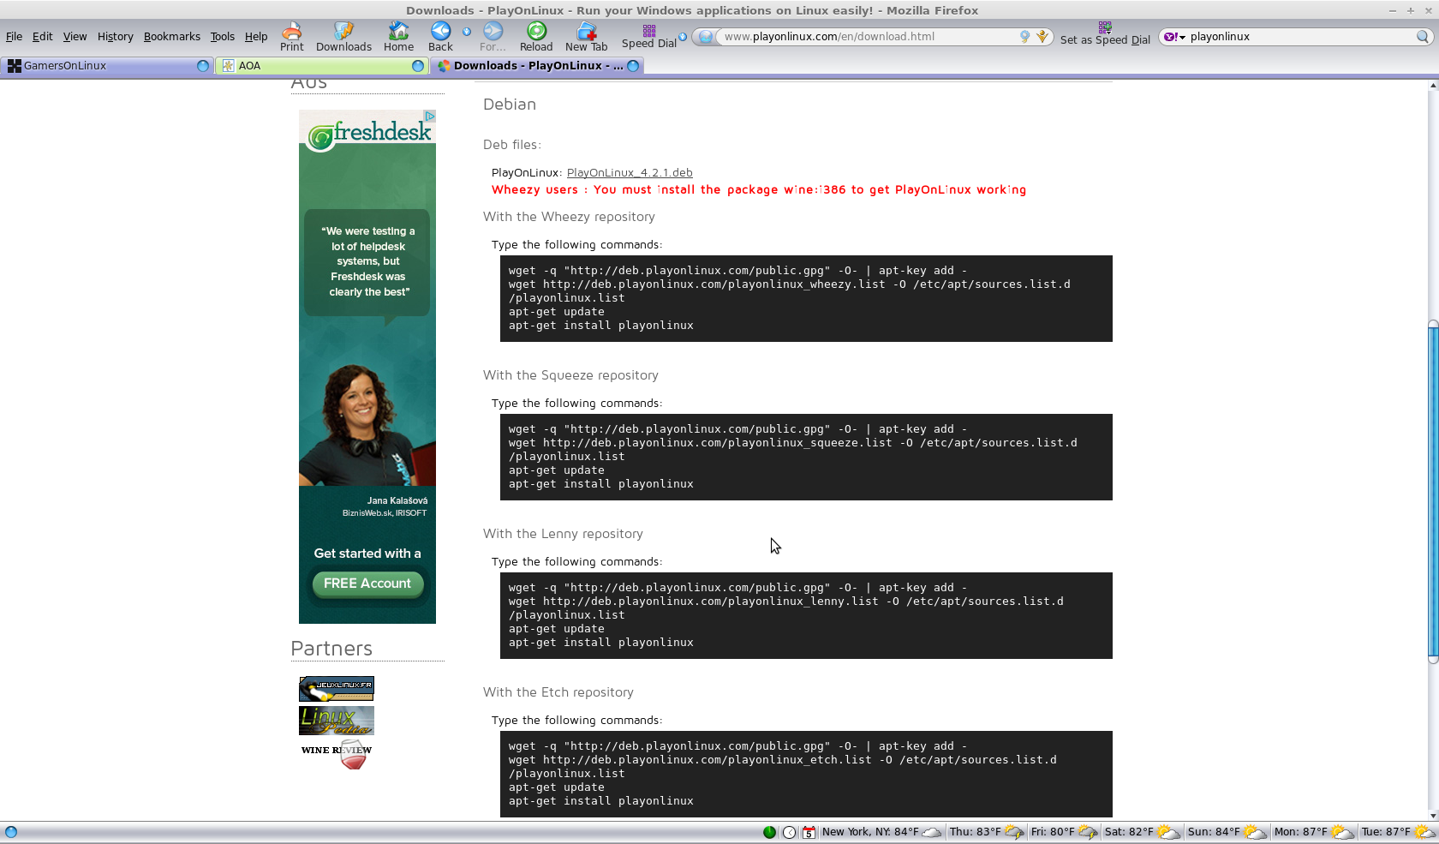Screen dimensions: 1439x844
Task: Click the clock icon in the status bar
Action: click(x=789, y=832)
